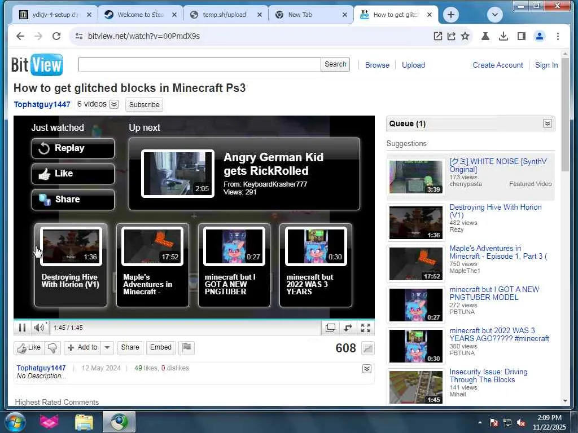The width and height of the screenshot is (578, 433).
Task: Select Destroying Hive With Horion end screen card
Action: pos(71,265)
